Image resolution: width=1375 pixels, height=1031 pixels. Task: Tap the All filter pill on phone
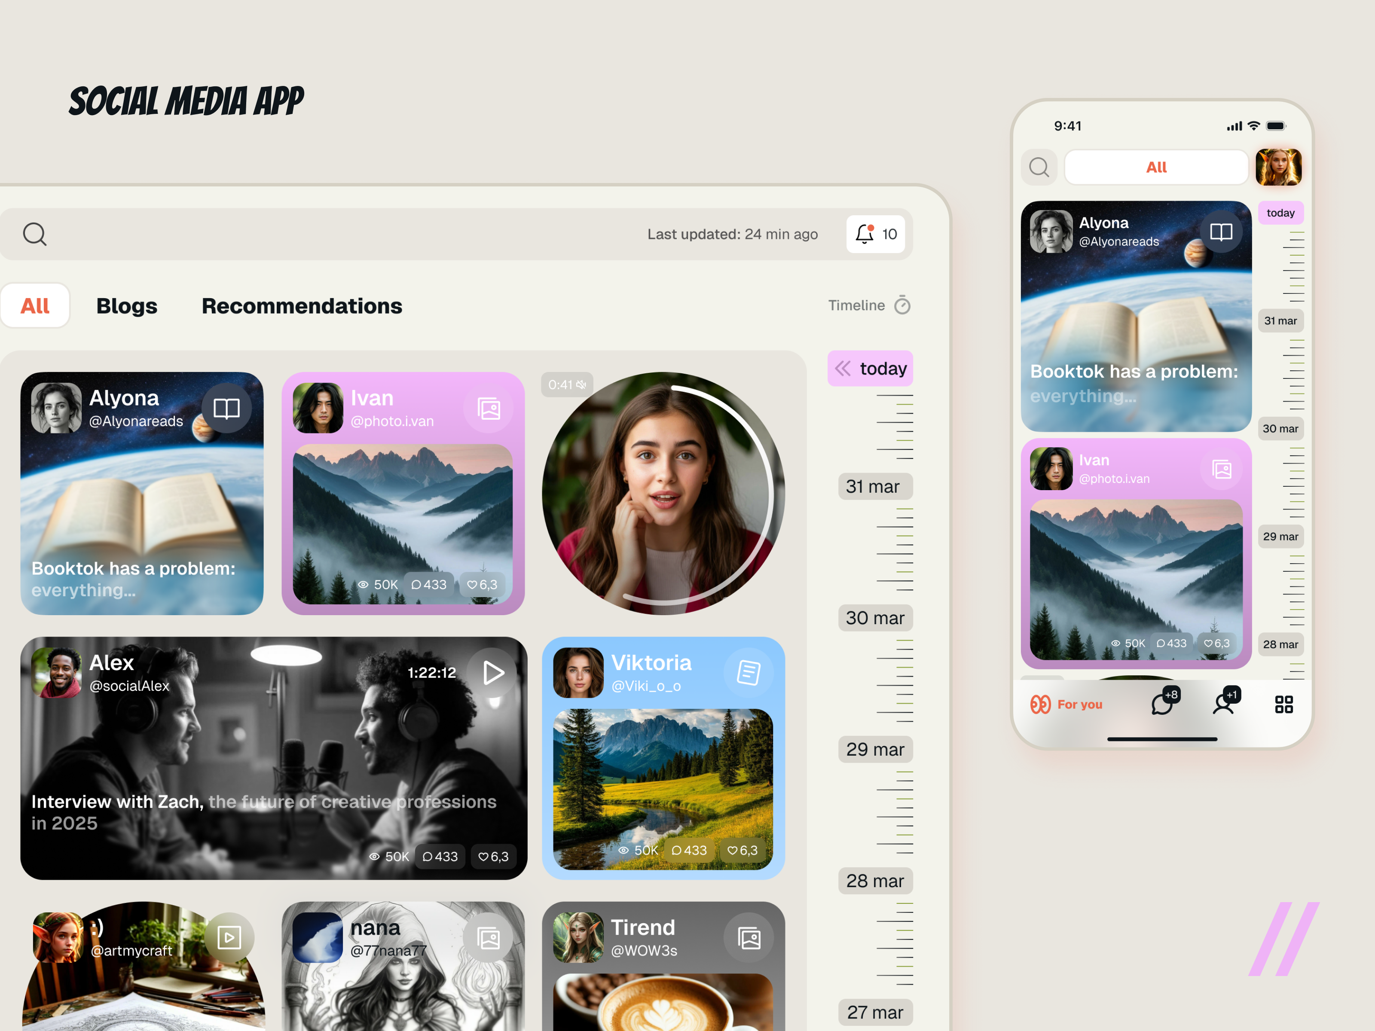pyautogui.click(x=1156, y=167)
